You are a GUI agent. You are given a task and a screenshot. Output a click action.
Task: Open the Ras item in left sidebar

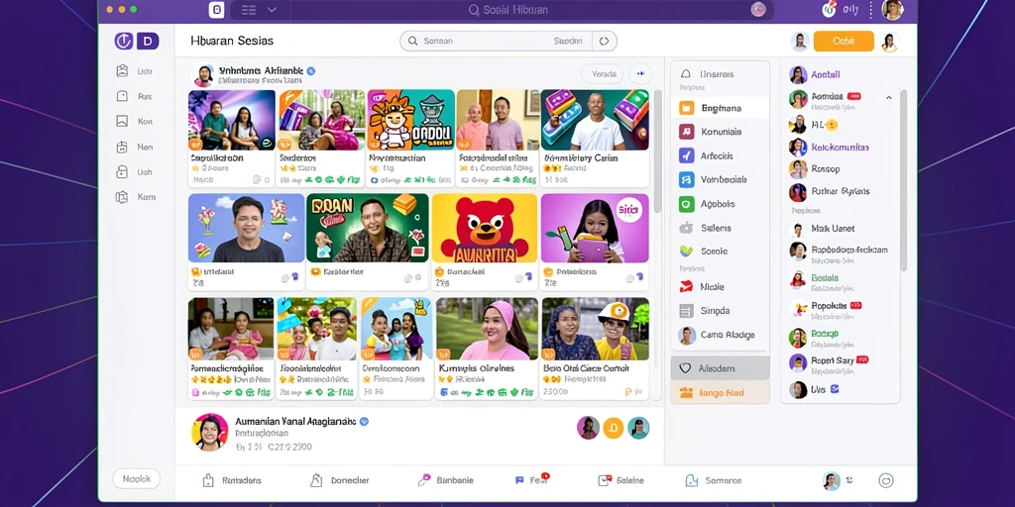pyautogui.click(x=135, y=96)
